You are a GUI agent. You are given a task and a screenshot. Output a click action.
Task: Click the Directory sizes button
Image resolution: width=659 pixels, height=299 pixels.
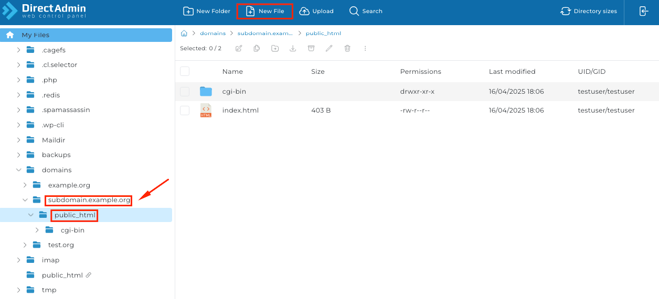point(589,11)
